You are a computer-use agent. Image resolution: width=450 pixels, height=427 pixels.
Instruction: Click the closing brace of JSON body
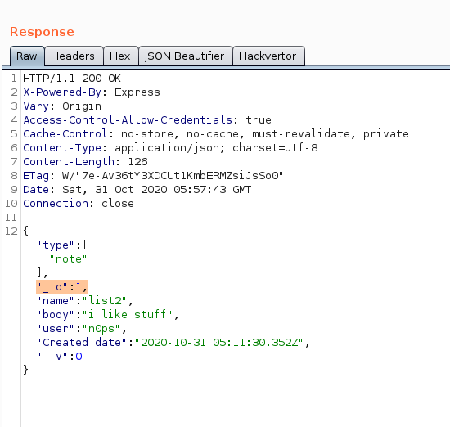click(26, 370)
